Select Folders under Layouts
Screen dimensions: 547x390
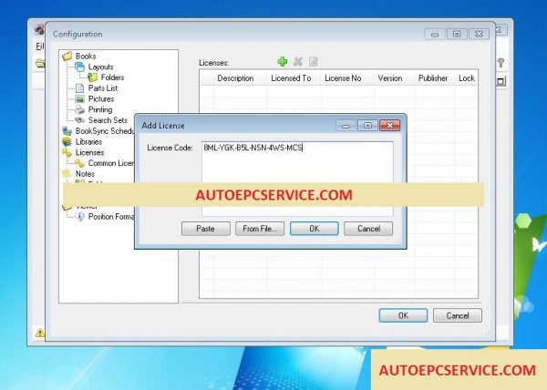112,77
